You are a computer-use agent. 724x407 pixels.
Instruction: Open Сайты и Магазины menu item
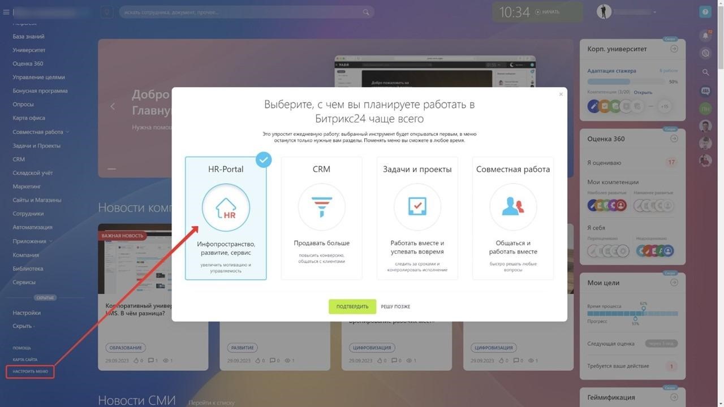coord(37,200)
